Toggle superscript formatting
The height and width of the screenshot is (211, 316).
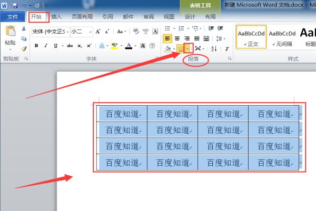(x=90, y=46)
